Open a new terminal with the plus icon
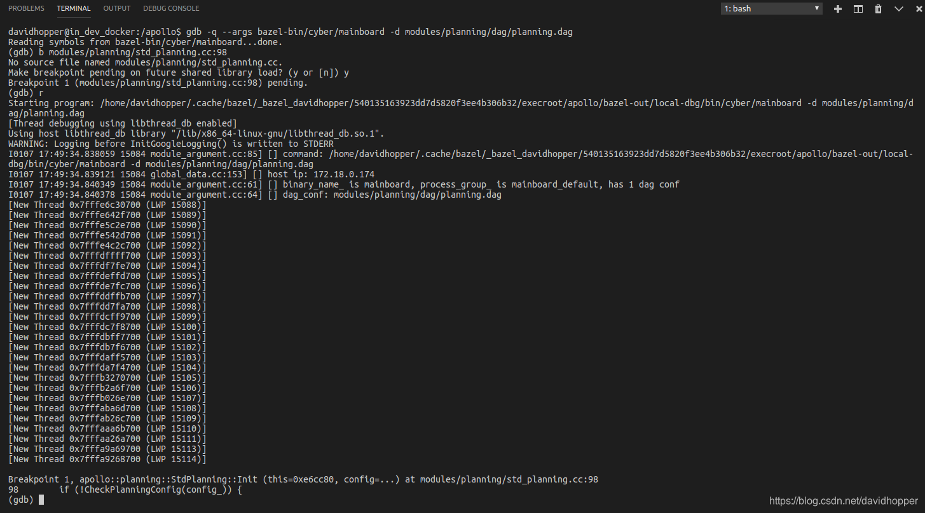Screen dimensions: 925x513 point(837,8)
